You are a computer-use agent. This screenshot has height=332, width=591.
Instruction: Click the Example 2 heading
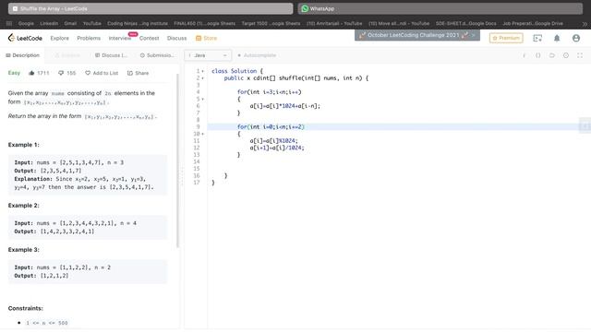coord(23,206)
